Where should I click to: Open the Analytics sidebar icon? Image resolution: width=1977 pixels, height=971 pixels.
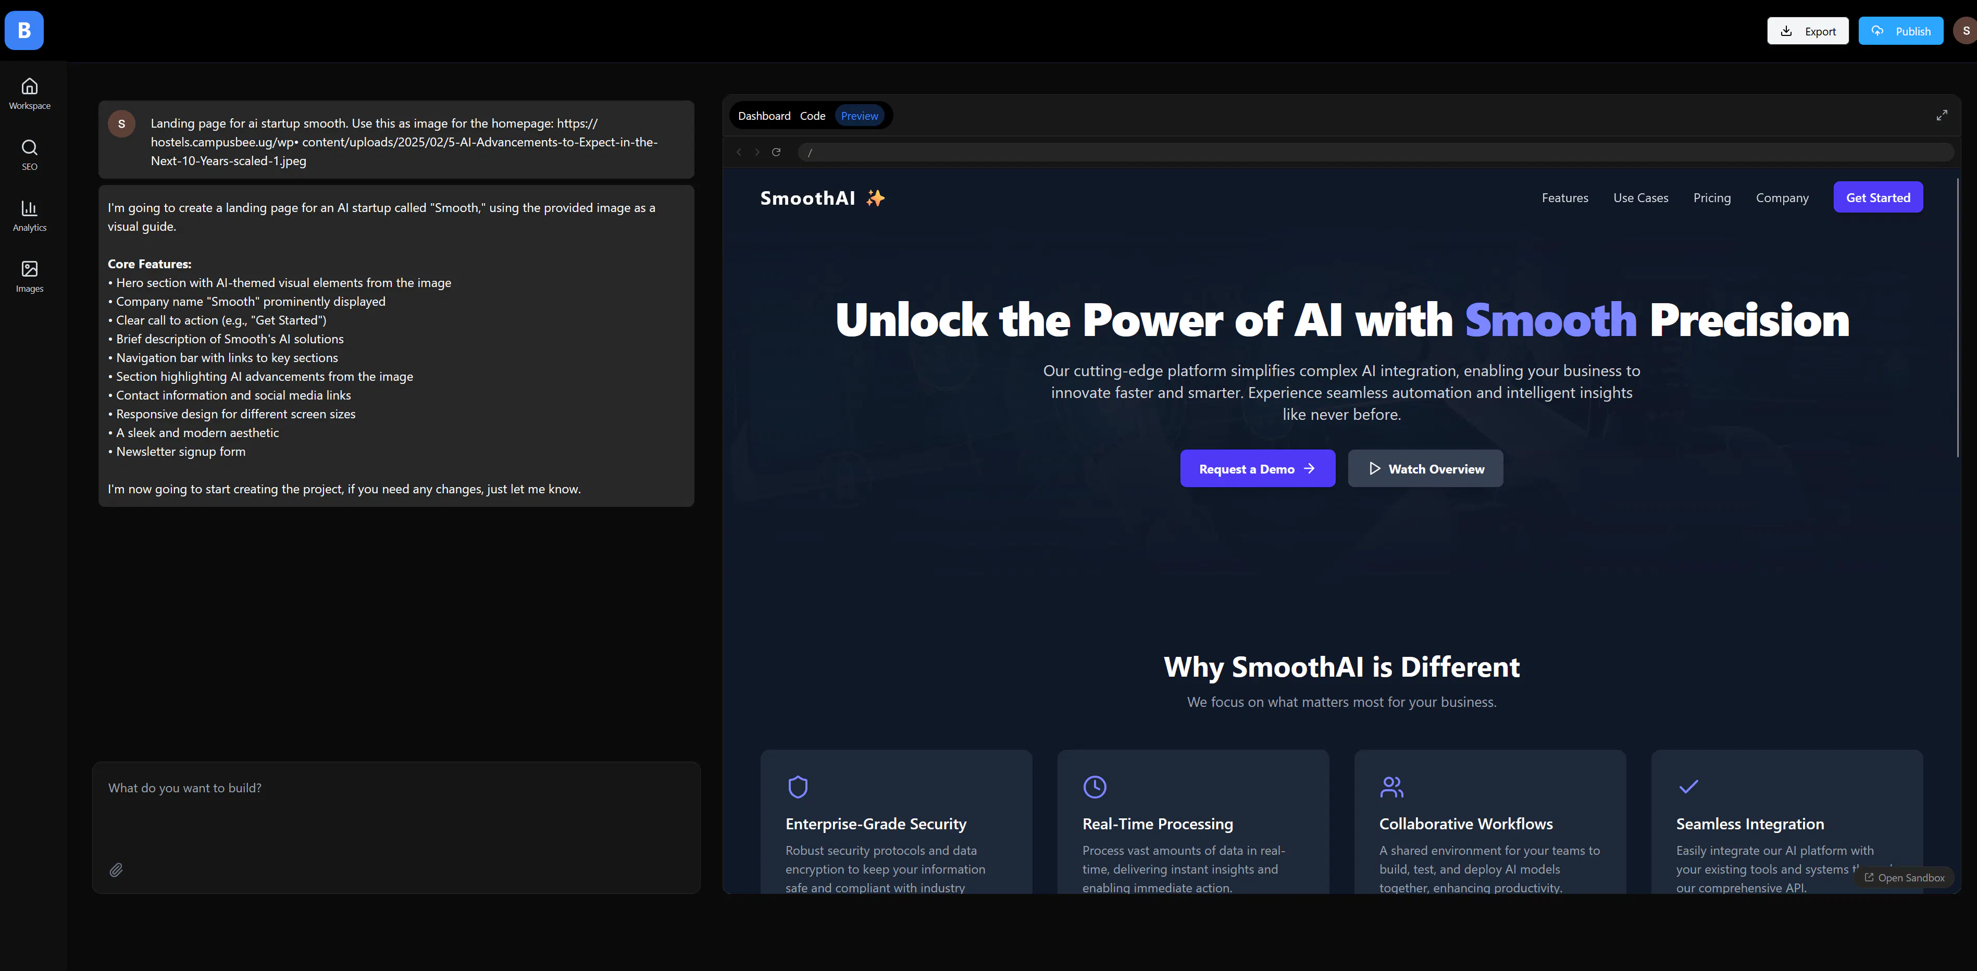(x=30, y=217)
